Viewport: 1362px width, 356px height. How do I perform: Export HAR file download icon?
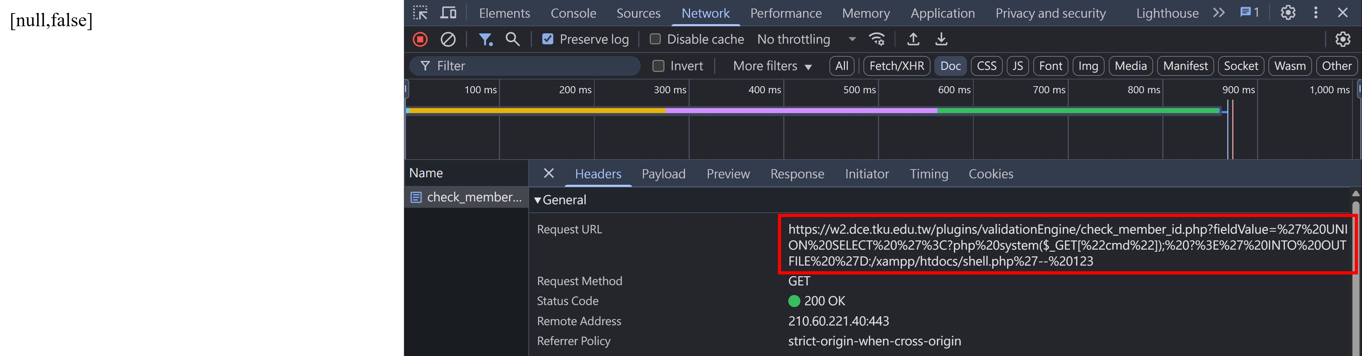pos(942,39)
